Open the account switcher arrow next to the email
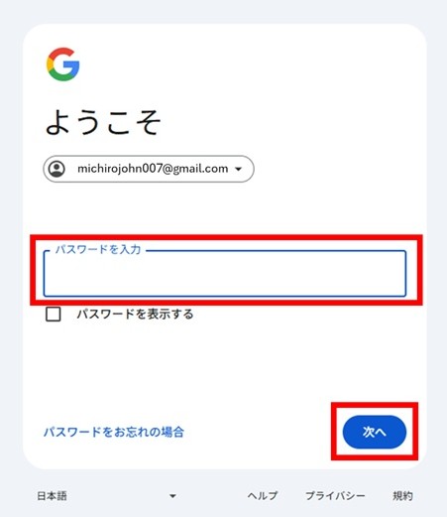Screen dimensions: 447x517 (238, 169)
